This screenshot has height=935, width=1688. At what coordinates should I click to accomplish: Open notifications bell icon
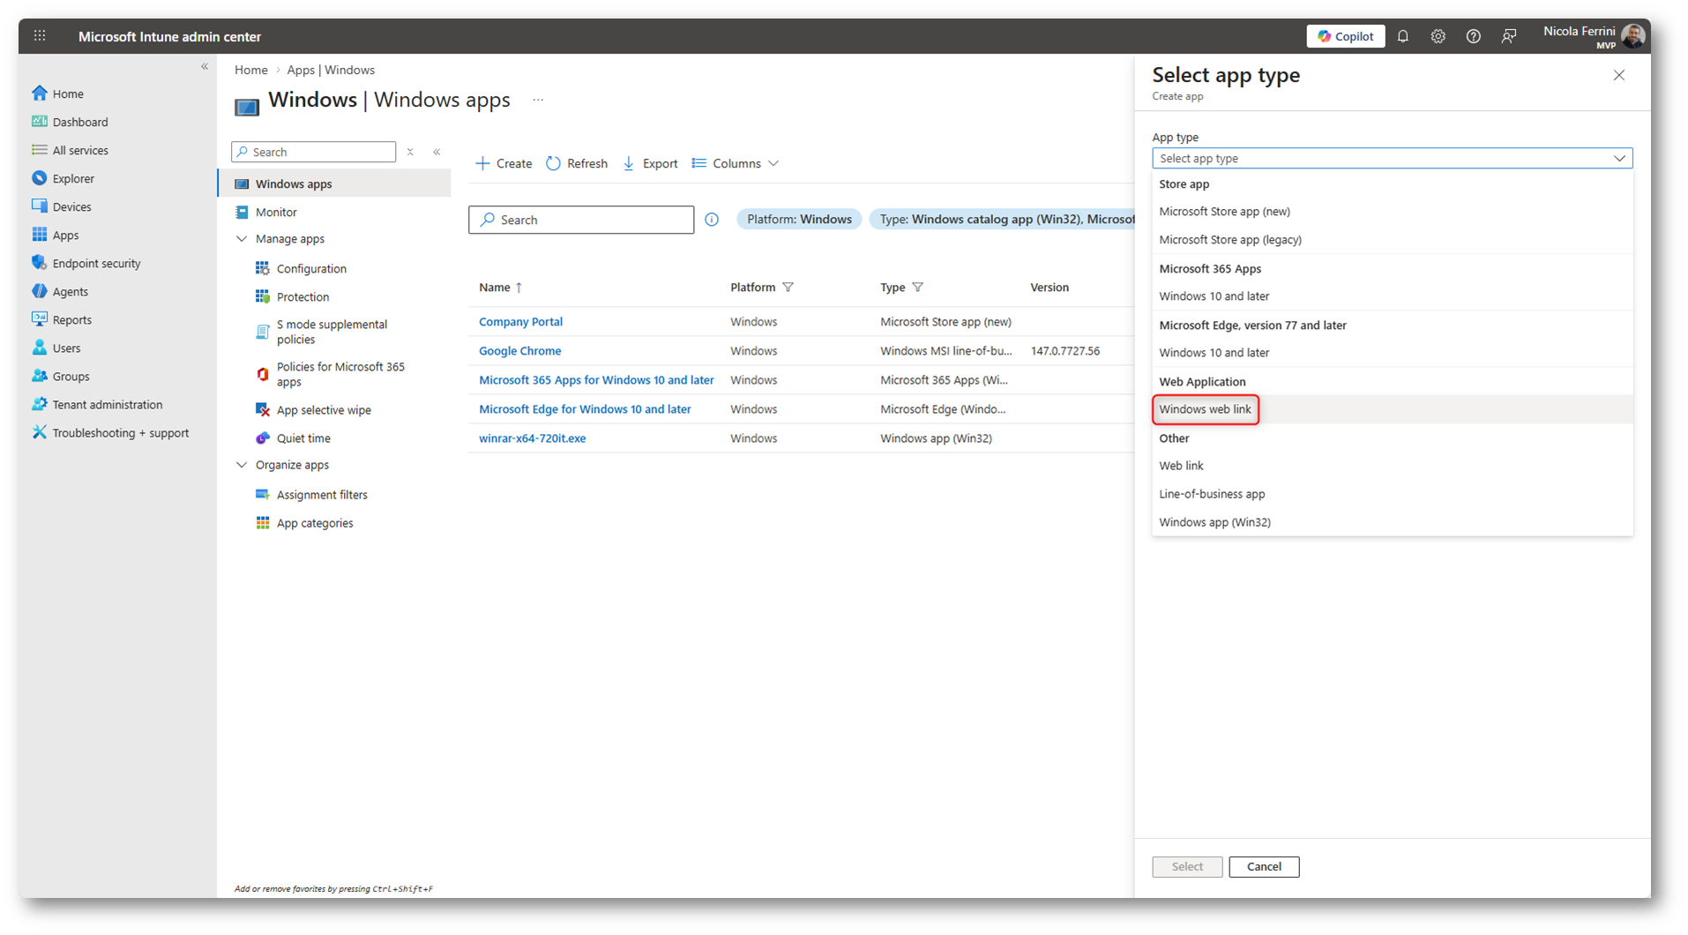(x=1402, y=36)
